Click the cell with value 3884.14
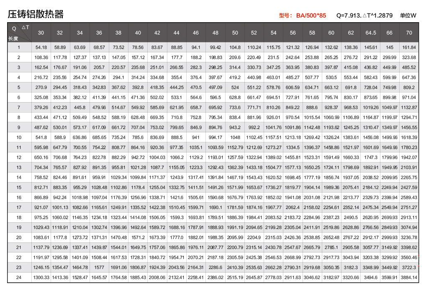 click(x=409, y=277)
